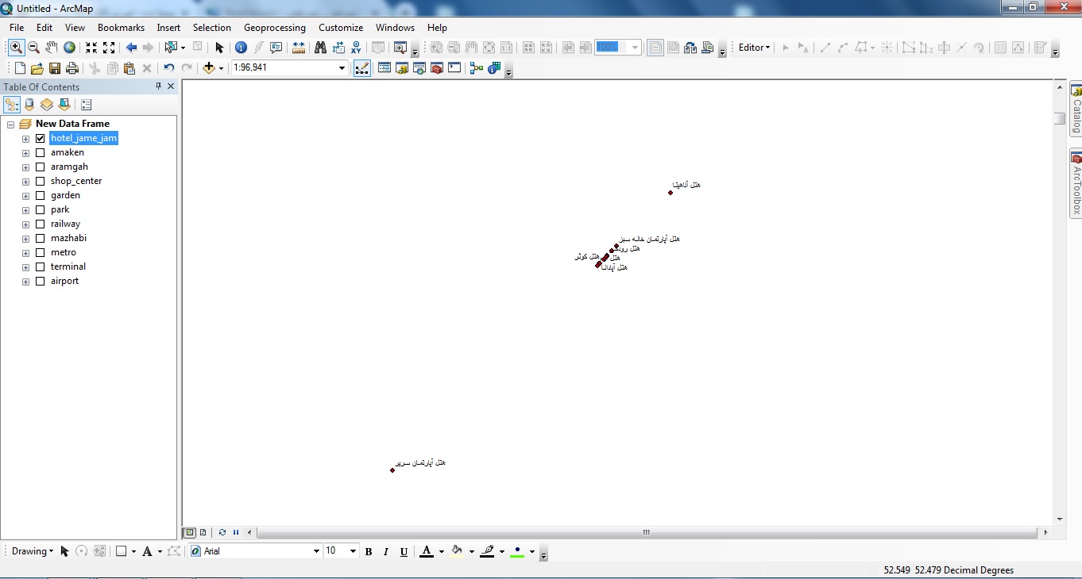Undo the last action

coord(169,68)
